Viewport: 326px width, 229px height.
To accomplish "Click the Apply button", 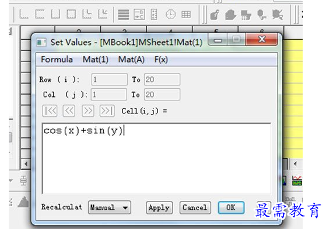I will click(x=159, y=207).
